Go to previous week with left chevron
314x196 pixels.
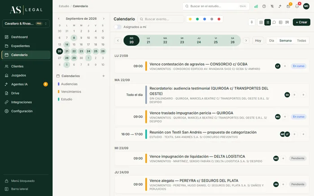coord(118,41)
